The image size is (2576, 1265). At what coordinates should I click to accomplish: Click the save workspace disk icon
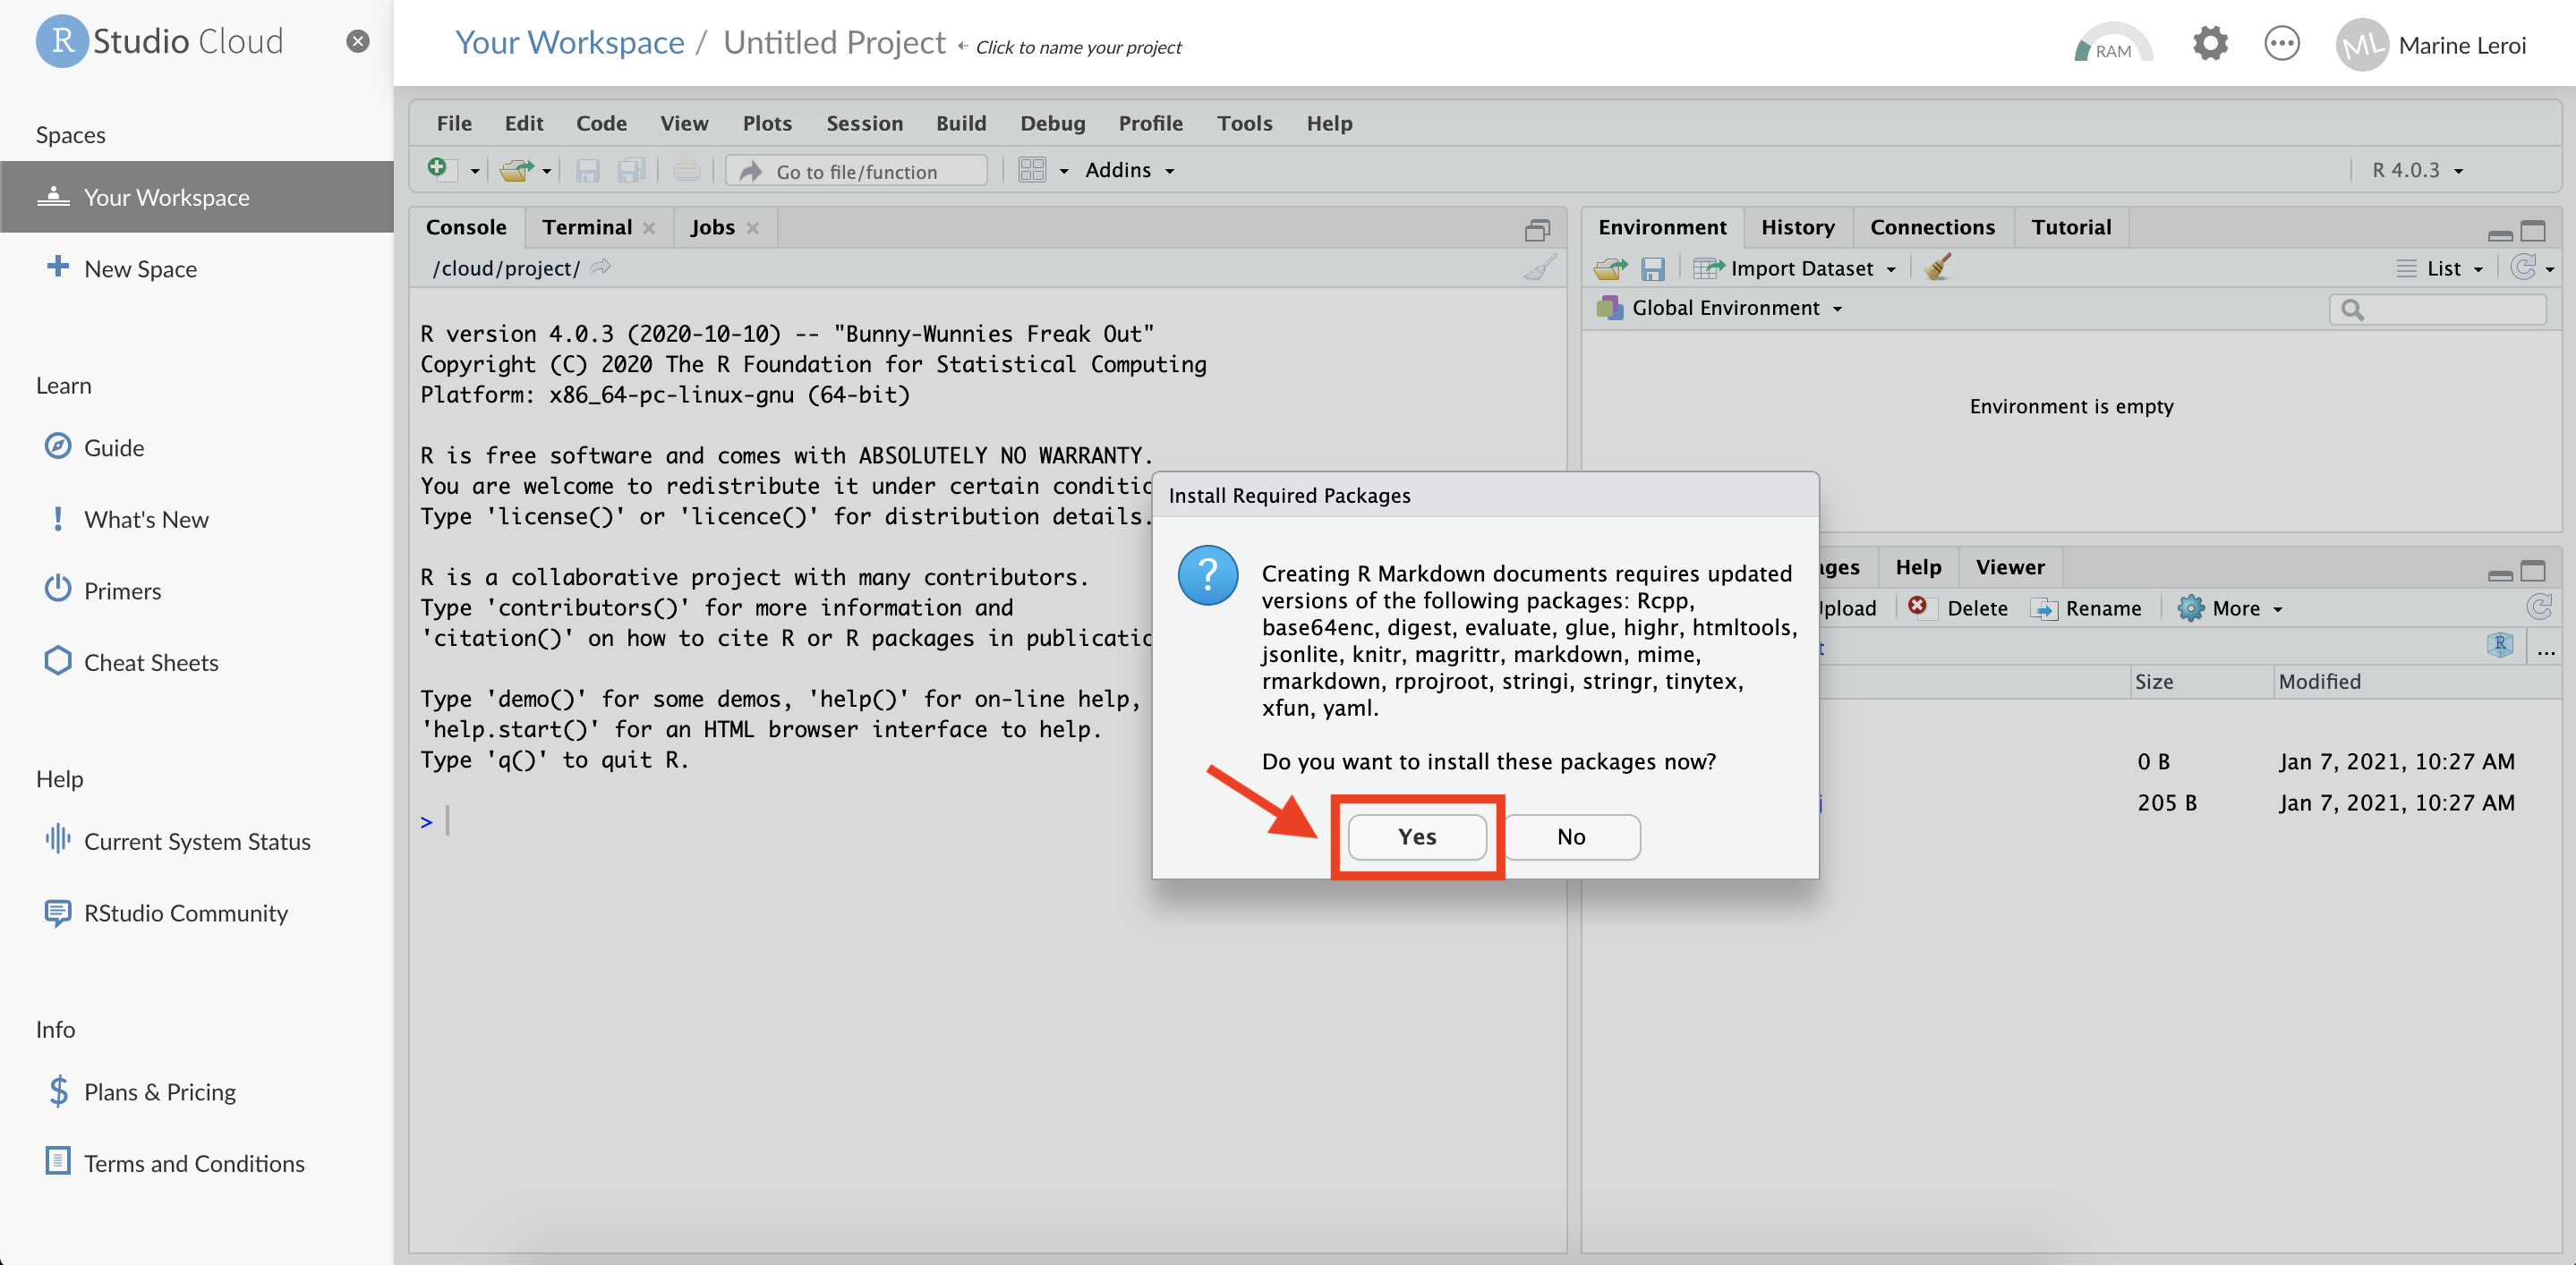coord(1652,268)
